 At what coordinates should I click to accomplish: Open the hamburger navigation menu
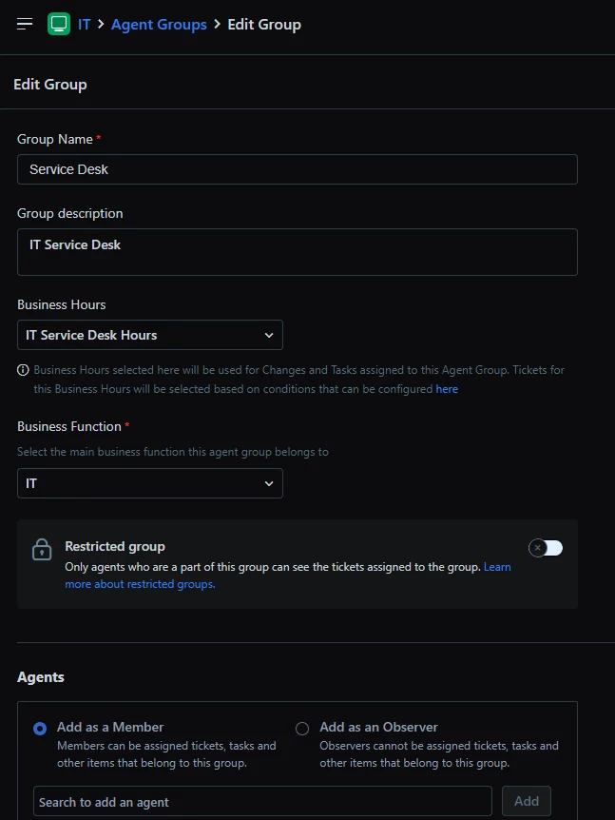pos(25,24)
